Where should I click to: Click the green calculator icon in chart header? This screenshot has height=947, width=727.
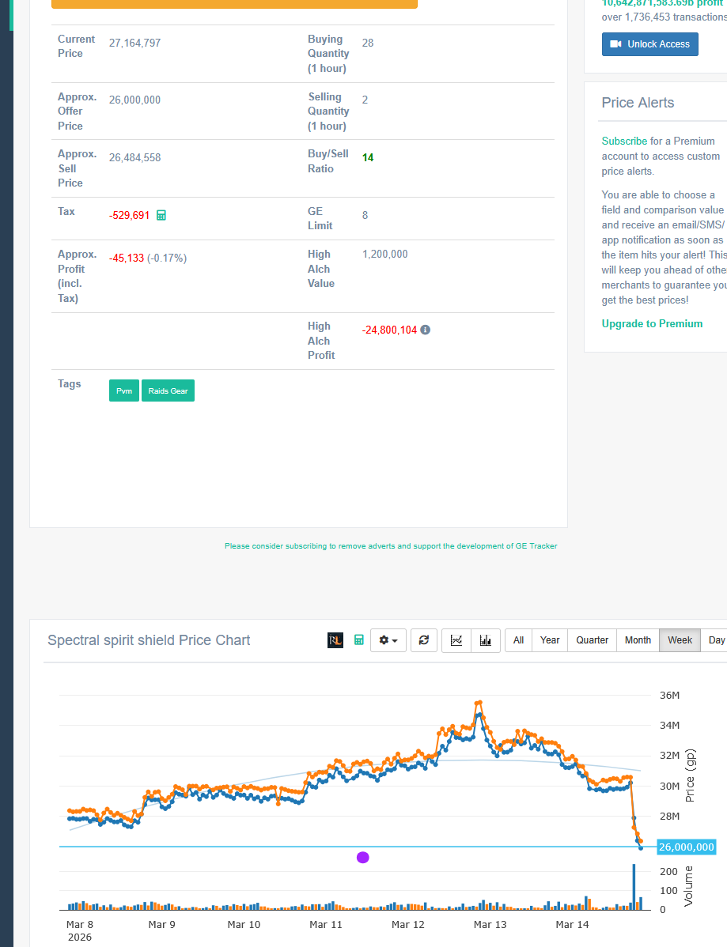[359, 640]
